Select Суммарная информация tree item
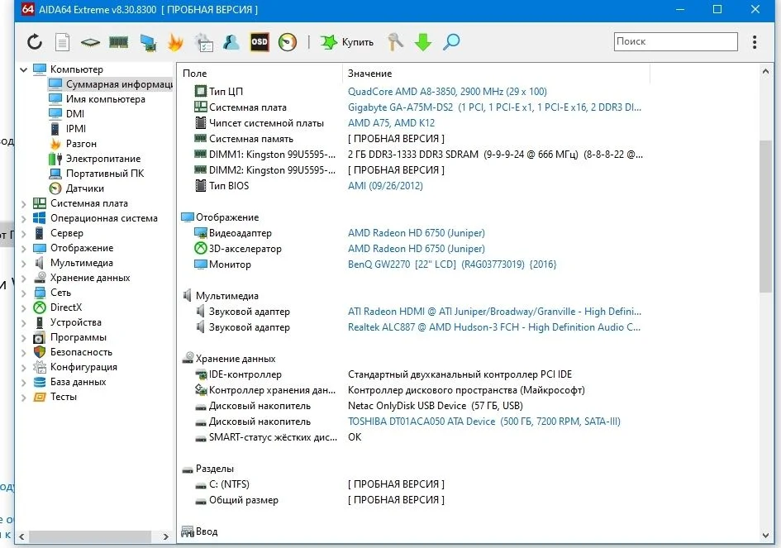This screenshot has height=548, width=781. click(x=111, y=84)
